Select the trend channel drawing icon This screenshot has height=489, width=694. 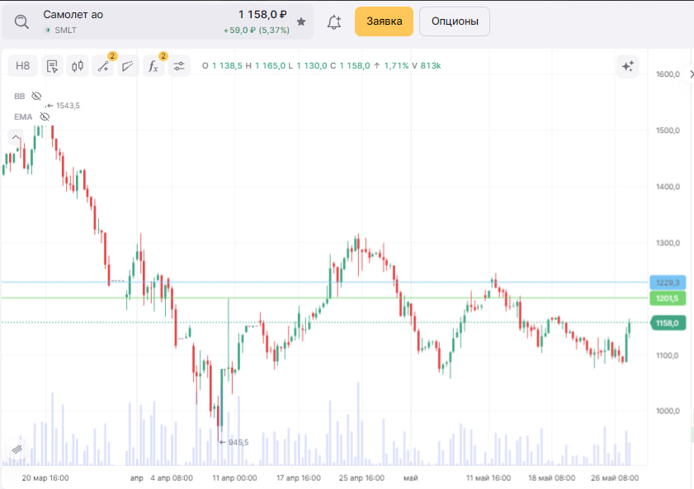coord(128,66)
